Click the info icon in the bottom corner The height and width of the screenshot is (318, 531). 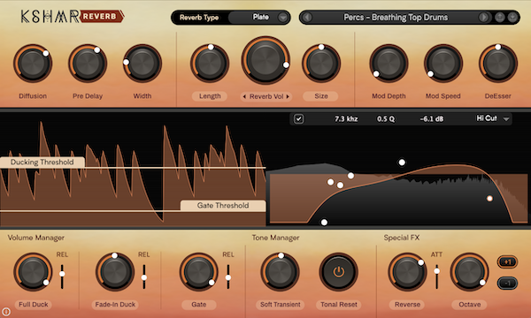tap(6, 312)
